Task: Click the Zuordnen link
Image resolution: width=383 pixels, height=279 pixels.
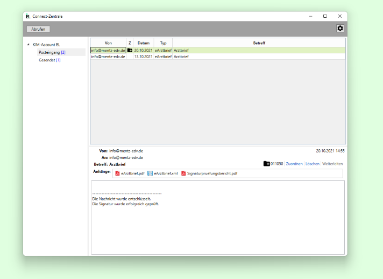Action: pyautogui.click(x=294, y=164)
